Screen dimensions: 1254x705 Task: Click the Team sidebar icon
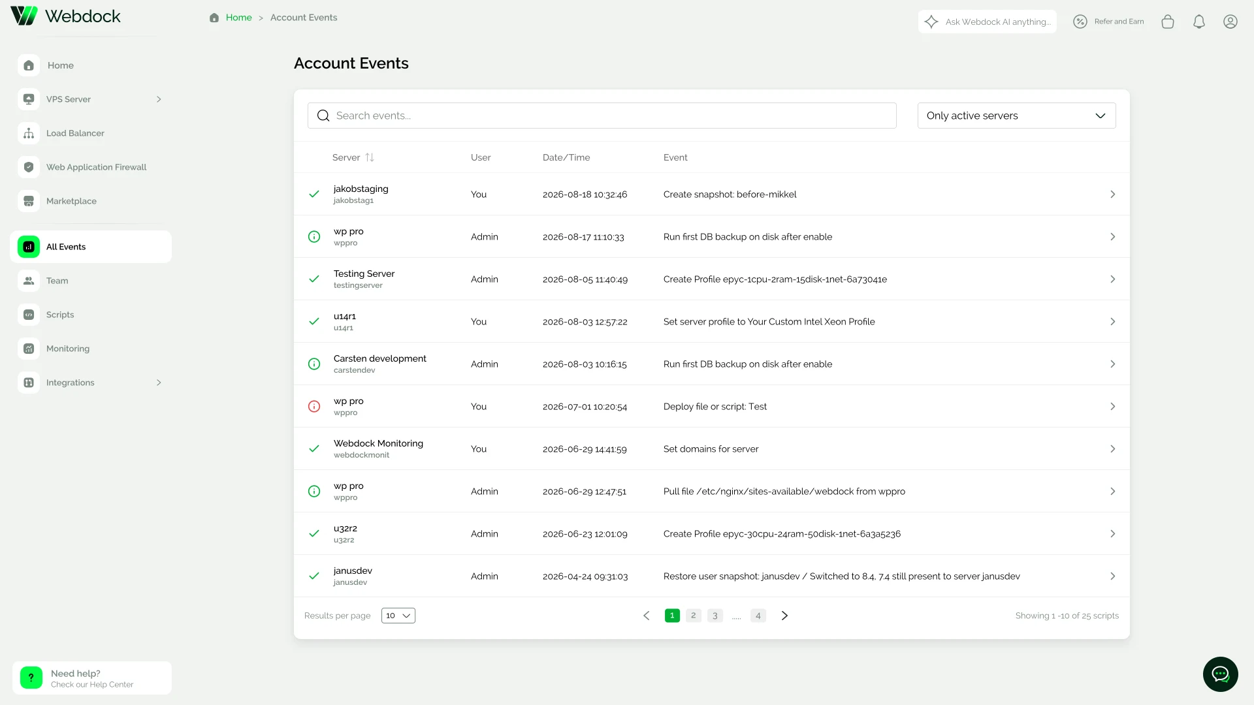(x=29, y=281)
